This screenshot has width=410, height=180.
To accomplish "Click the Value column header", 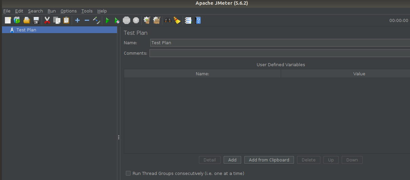I will (345, 74).
